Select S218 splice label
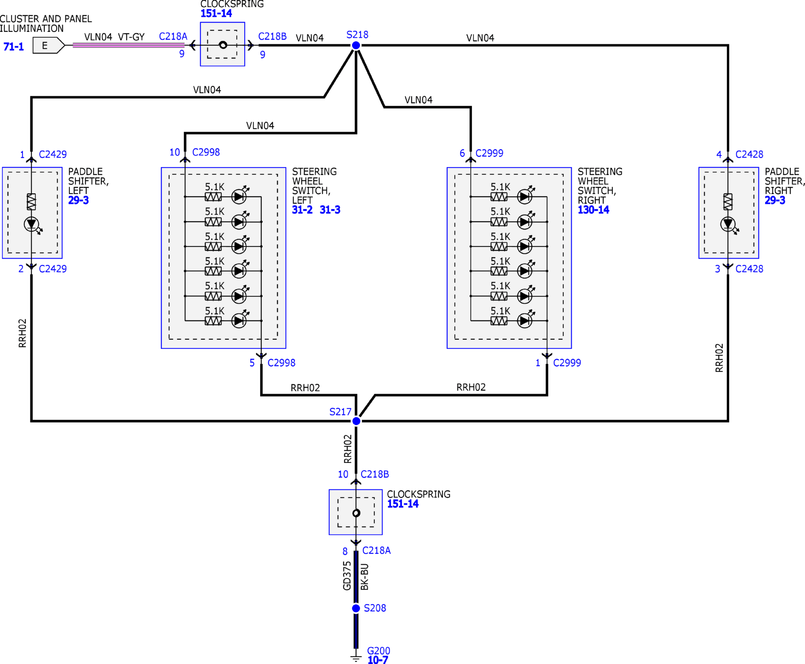805x664 pixels. point(357,35)
